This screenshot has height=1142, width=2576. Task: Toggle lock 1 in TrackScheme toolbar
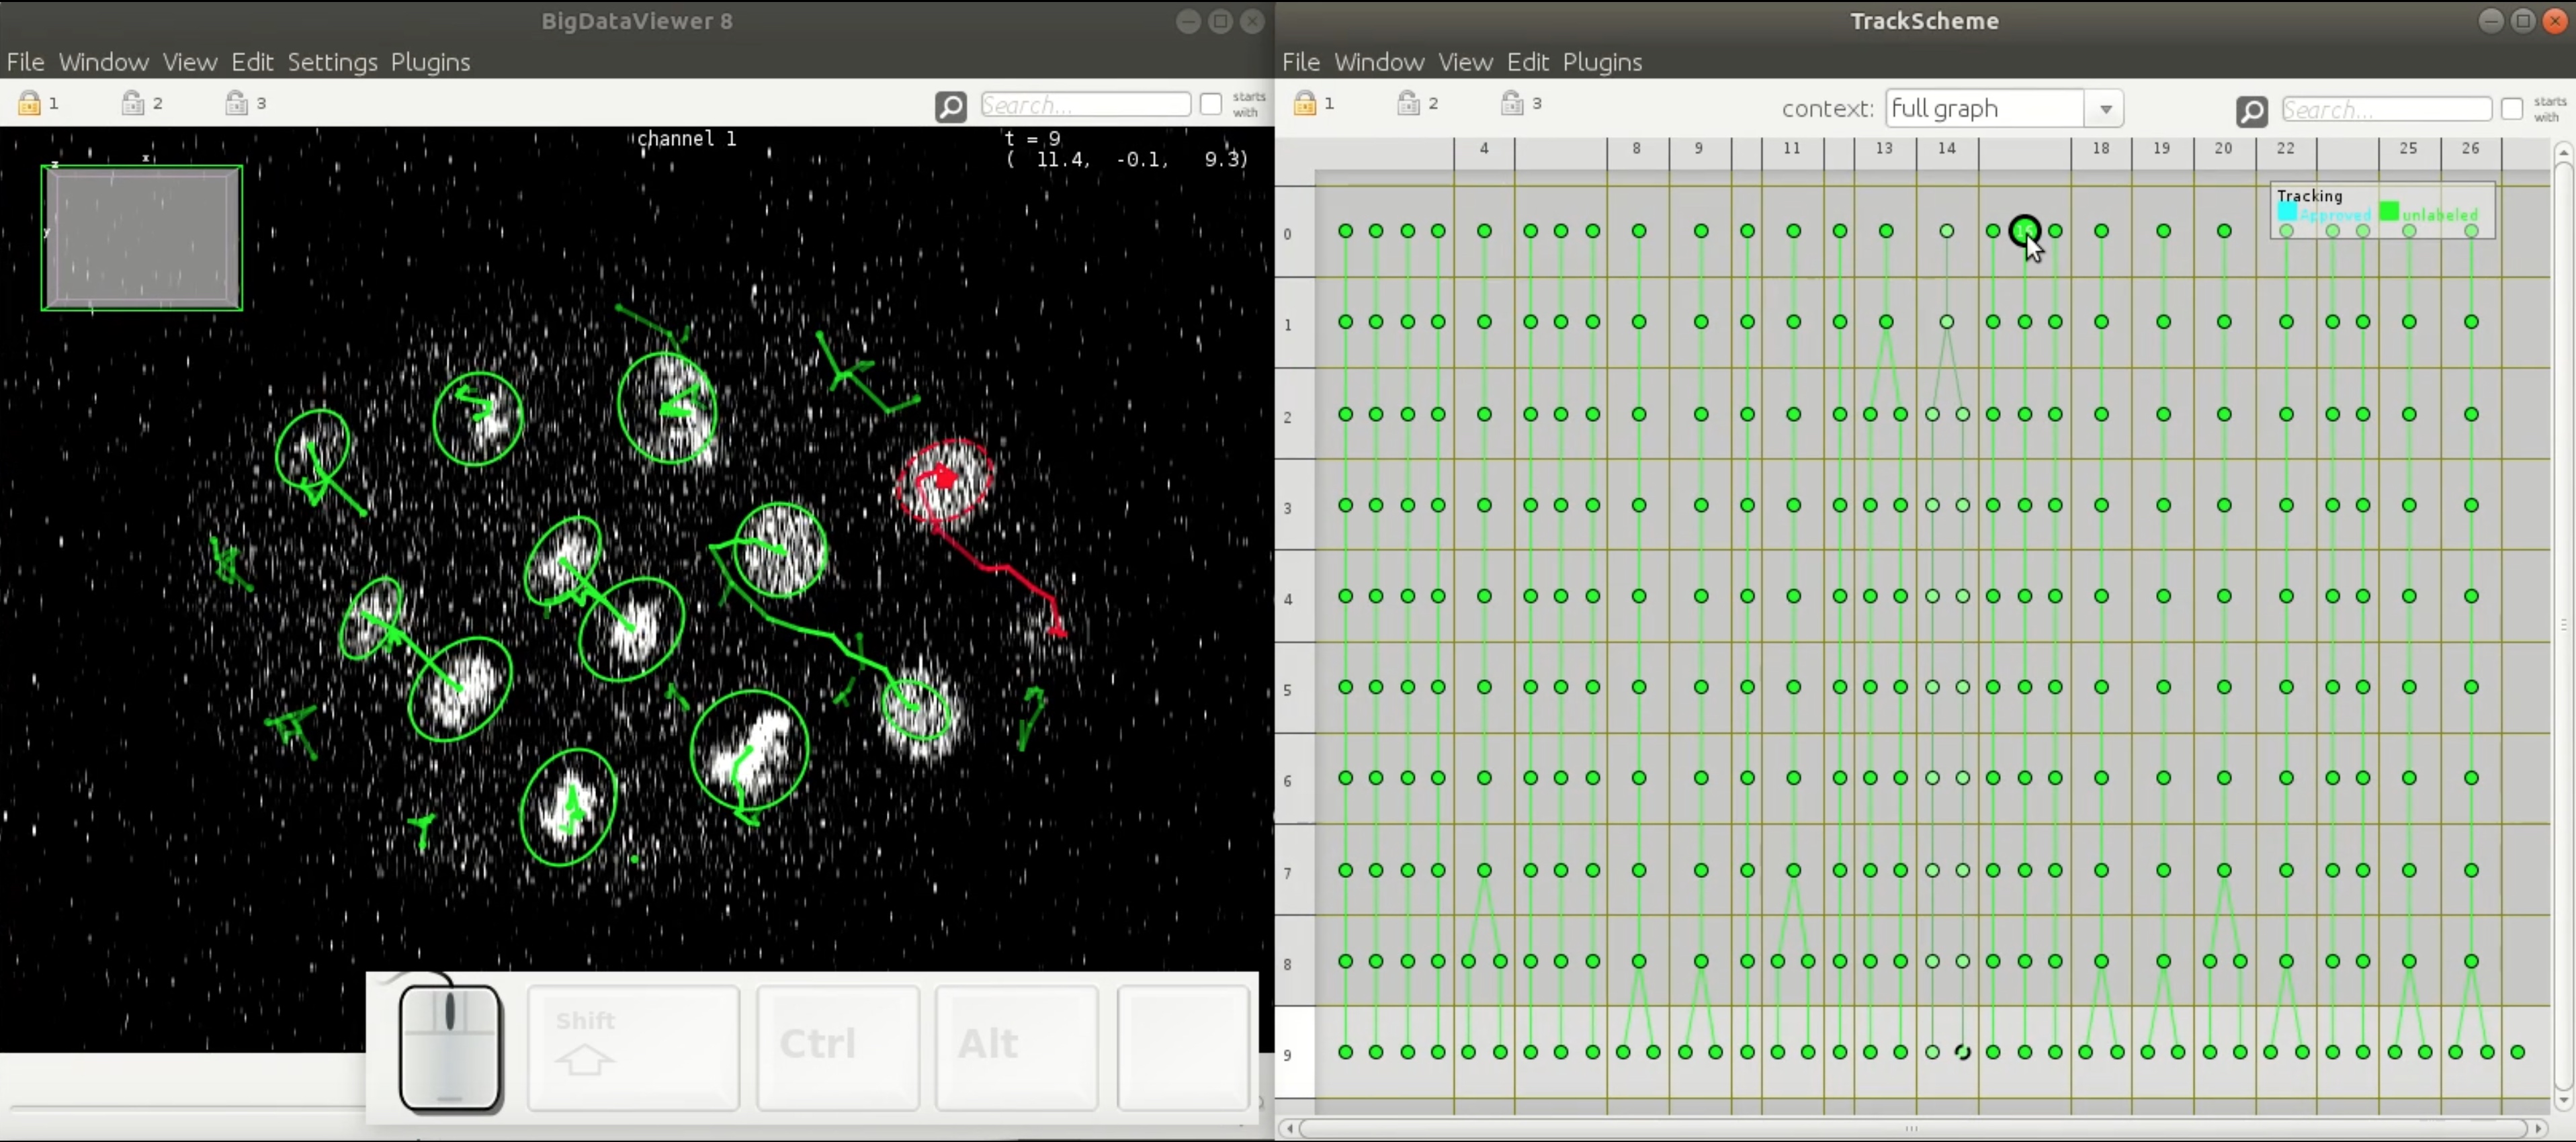(x=1305, y=103)
